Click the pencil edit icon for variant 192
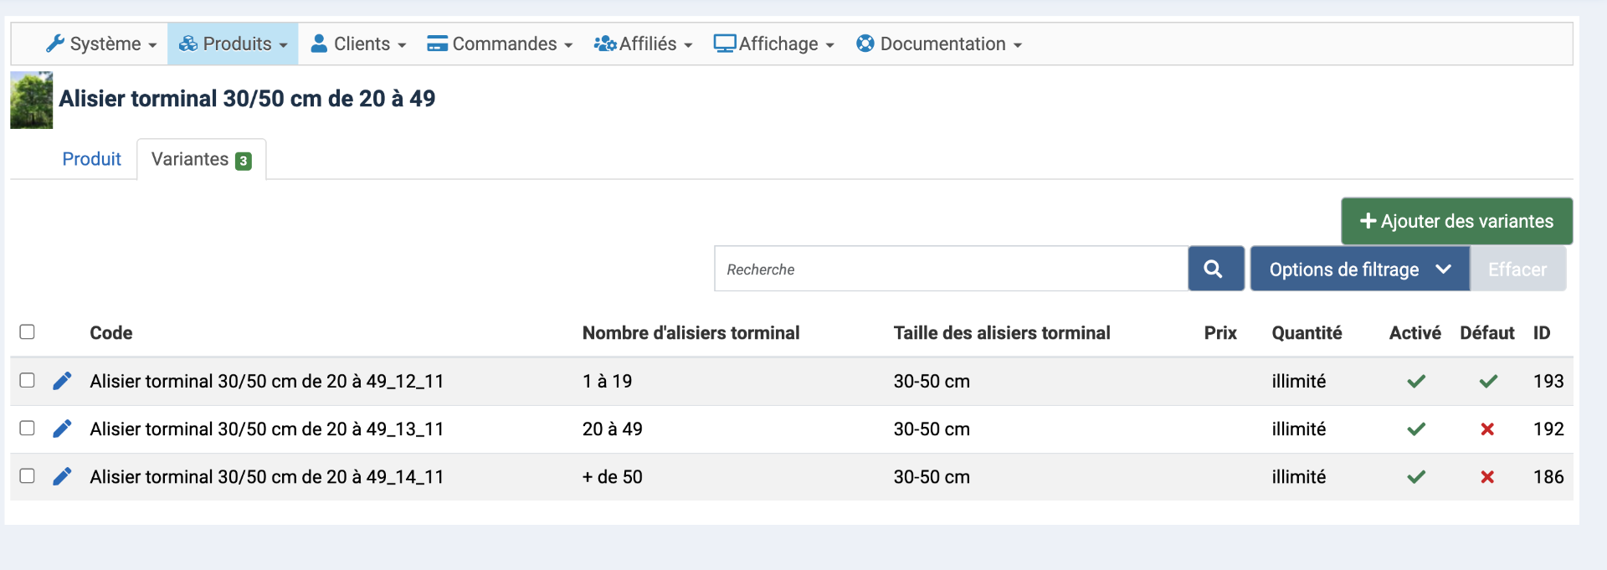This screenshot has height=570, width=1607. point(62,429)
